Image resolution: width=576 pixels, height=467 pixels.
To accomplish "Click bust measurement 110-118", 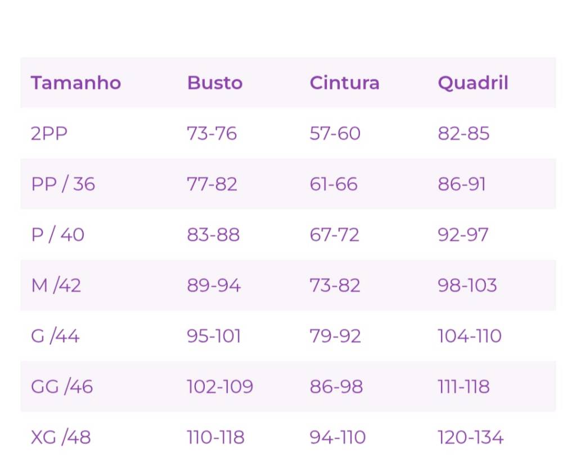I will pyautogui.click(x=215, y=437).
